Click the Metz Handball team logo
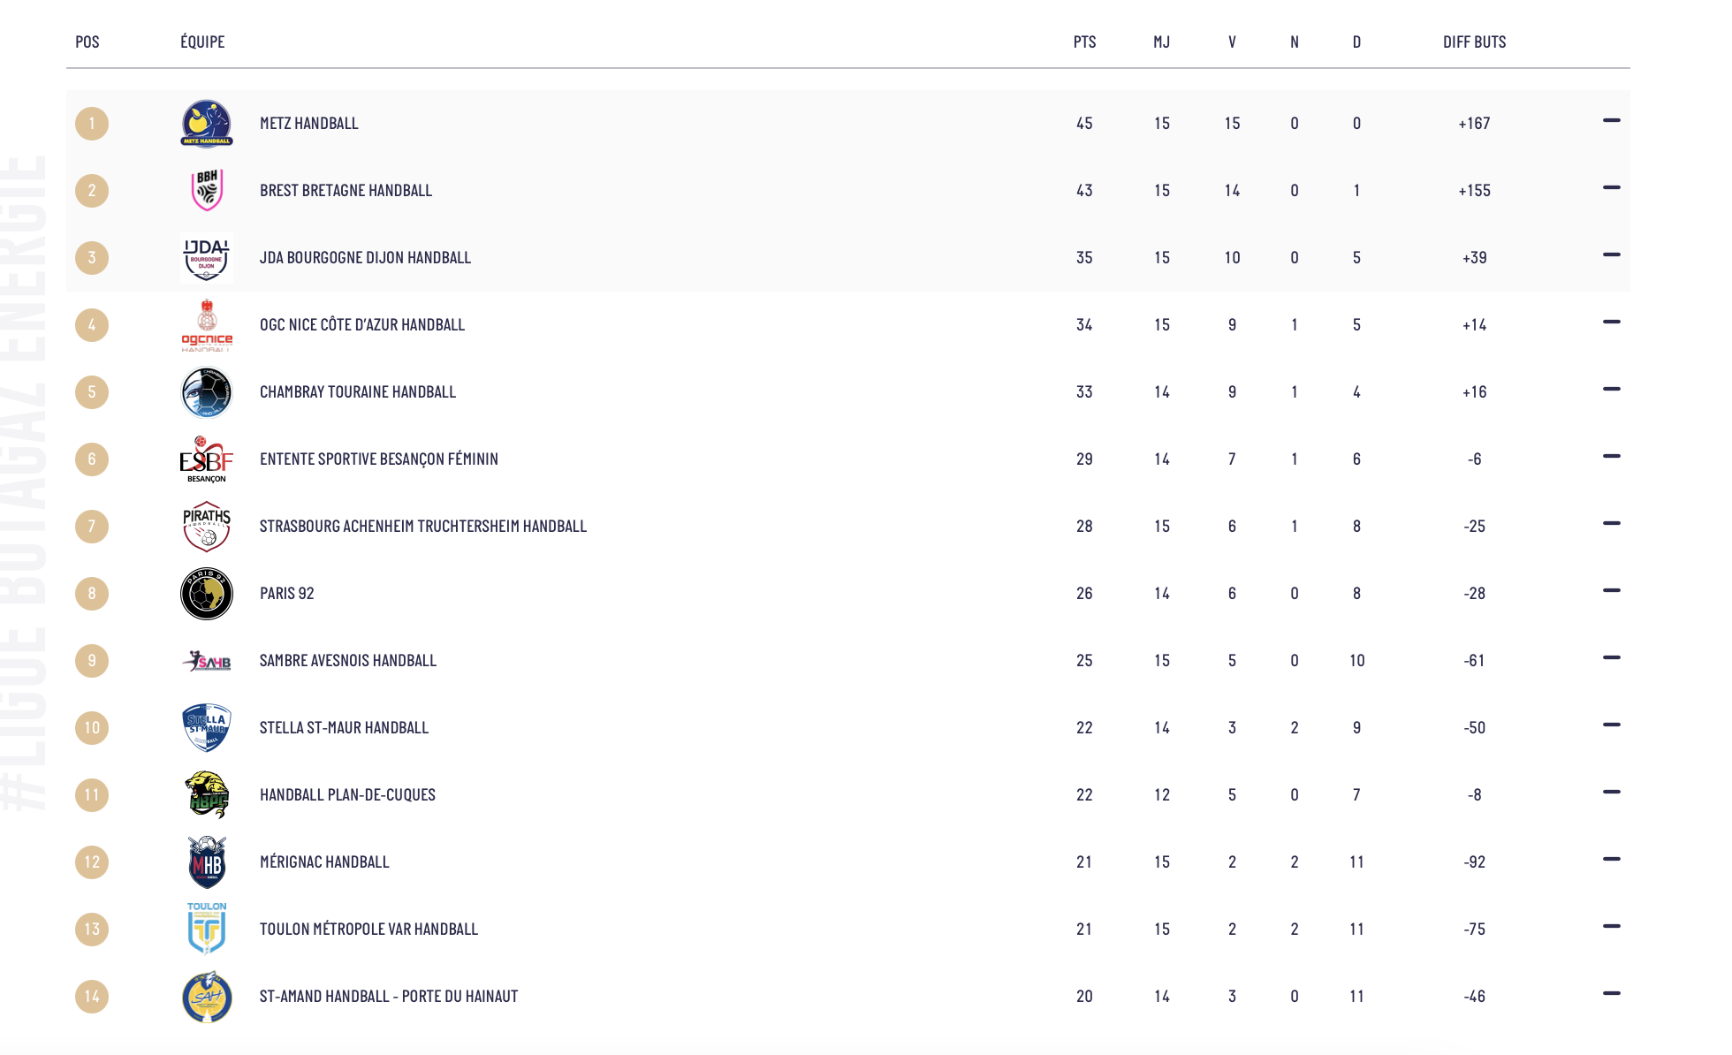 [207, 124]
